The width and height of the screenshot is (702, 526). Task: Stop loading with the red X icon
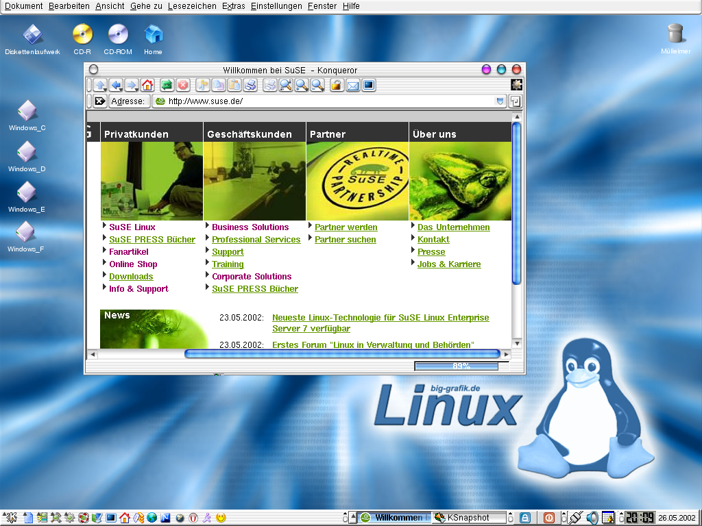(182, 85)
